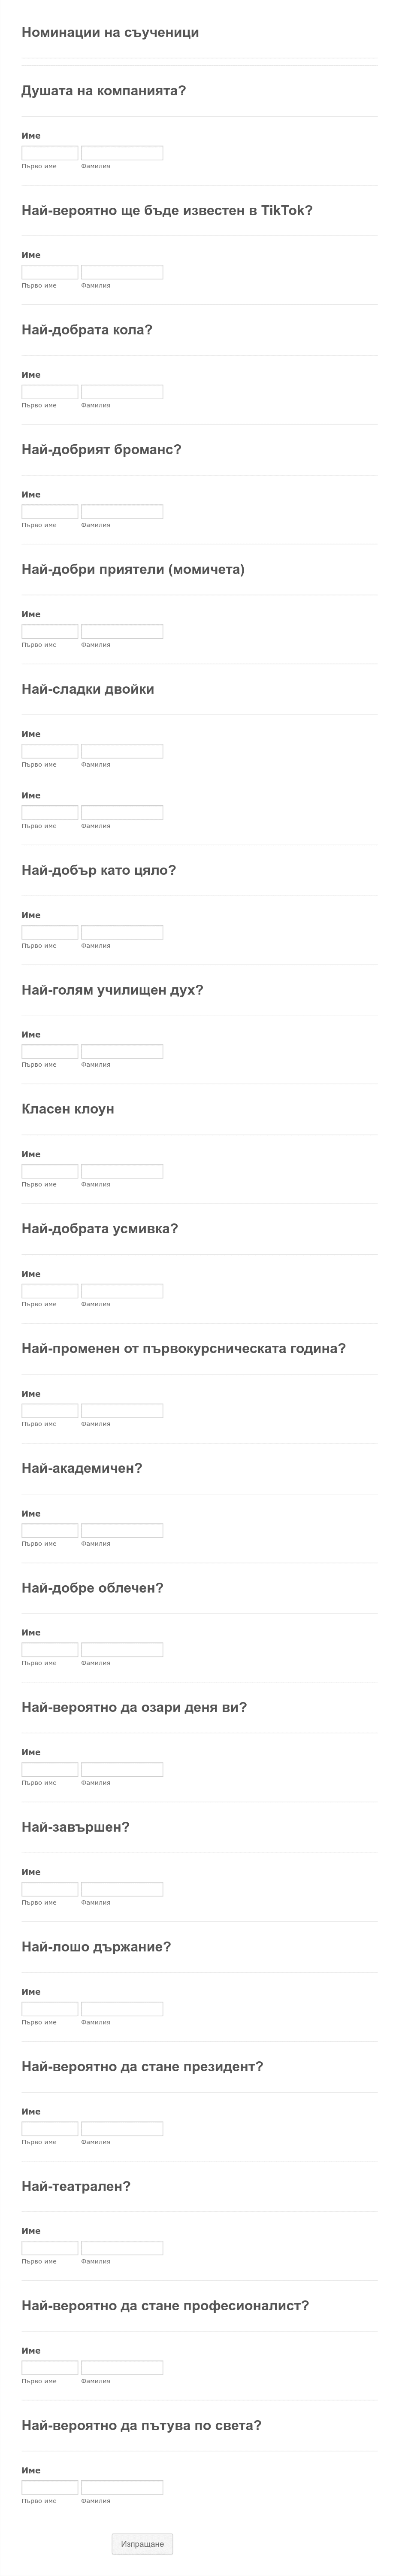Click first name field under Душата на компанията
The width and height of the screenshot is (399, 2576).
click(x=50, y=153)
